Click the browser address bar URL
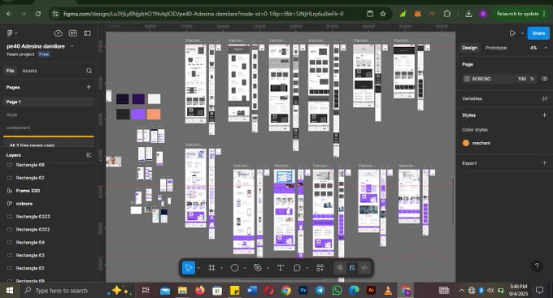 coord(203,14)
